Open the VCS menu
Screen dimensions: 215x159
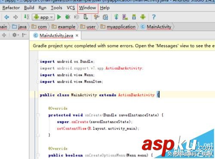(x=71, y=8)
